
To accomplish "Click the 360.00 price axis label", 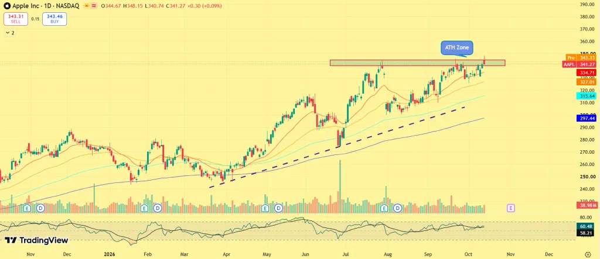I will pos(587,42).
